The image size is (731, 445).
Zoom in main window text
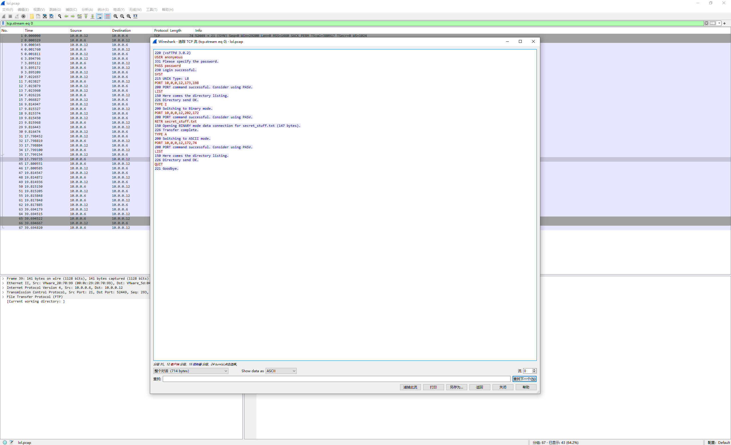click(115, 16)
